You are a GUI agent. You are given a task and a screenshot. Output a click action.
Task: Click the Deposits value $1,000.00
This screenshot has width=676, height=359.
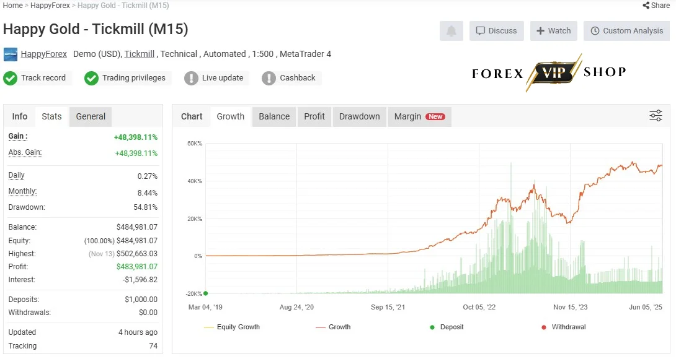click(141, 300)
